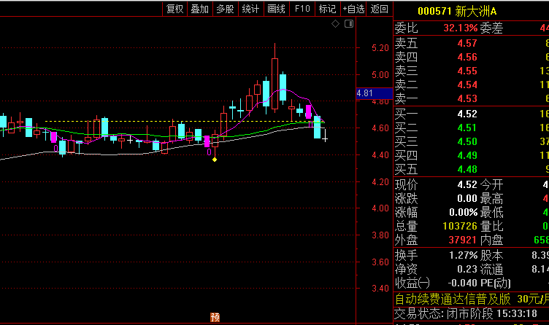Click the 5.00 price axis label
The height and width of the screenshot is (325, 549).
point(380,75)
